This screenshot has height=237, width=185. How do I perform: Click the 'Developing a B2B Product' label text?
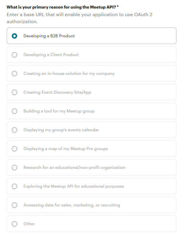point(49,36)
